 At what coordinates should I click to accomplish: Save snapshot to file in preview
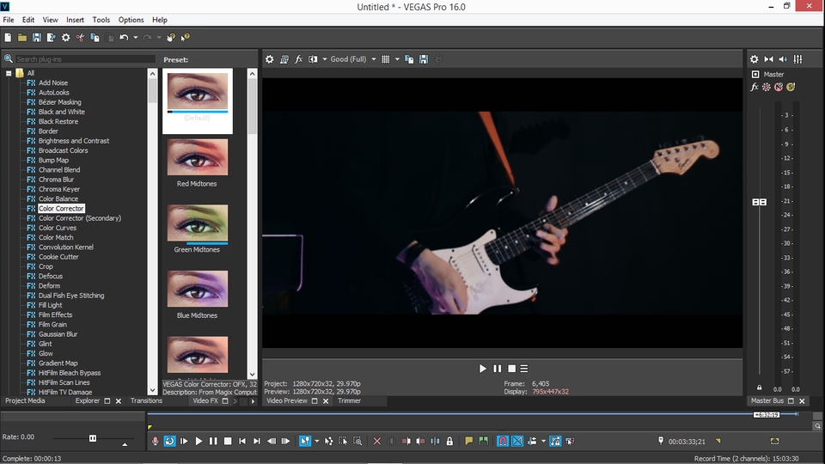click(424, 59)
